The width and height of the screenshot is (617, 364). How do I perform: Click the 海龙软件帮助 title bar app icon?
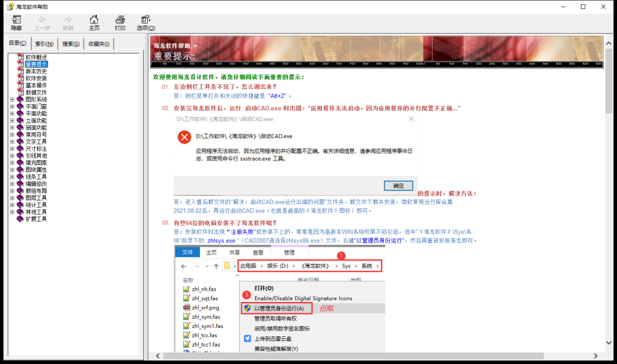[10, 7]
